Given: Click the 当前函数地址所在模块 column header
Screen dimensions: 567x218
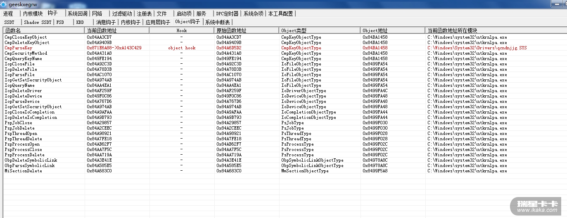Looking at the screenshot, I should tap(452, 30).
